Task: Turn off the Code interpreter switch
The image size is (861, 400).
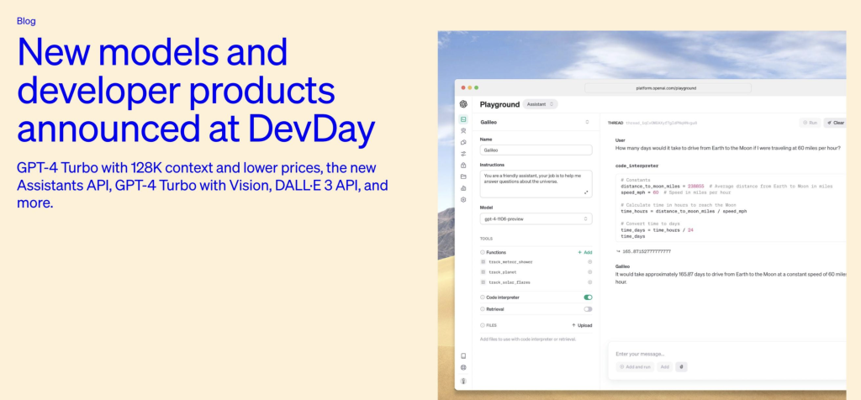Action: click(588, 297)
